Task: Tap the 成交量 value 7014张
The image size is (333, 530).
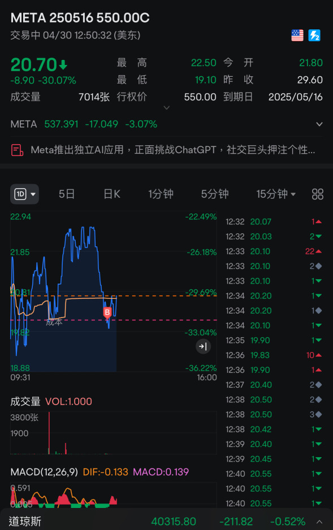Action: (94, 97)
